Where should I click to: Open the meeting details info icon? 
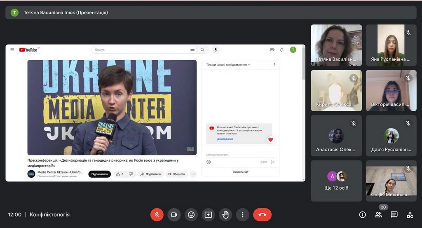point(363,214)
